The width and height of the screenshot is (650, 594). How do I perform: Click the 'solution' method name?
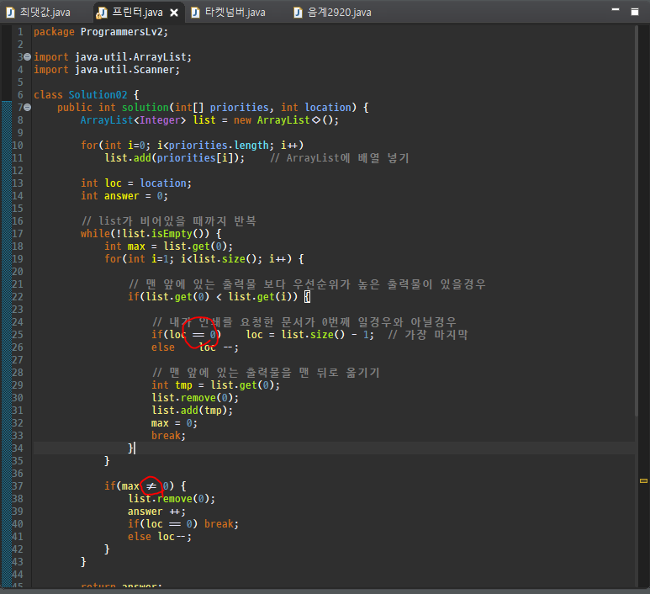pos(145,108)
